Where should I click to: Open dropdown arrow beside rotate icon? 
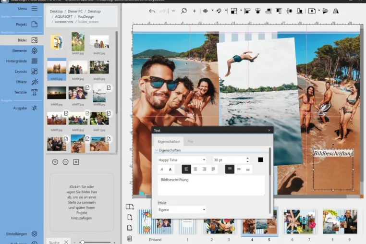click(x=226, y=11)
